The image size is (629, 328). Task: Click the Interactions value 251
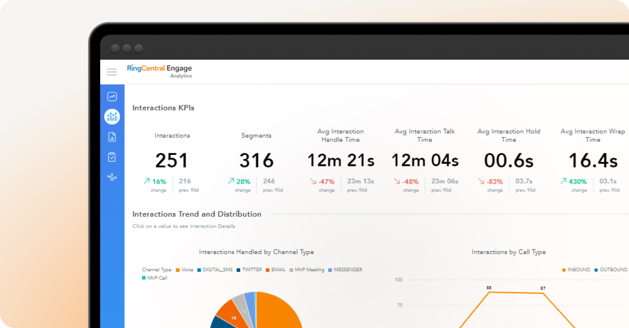point(171,160)
